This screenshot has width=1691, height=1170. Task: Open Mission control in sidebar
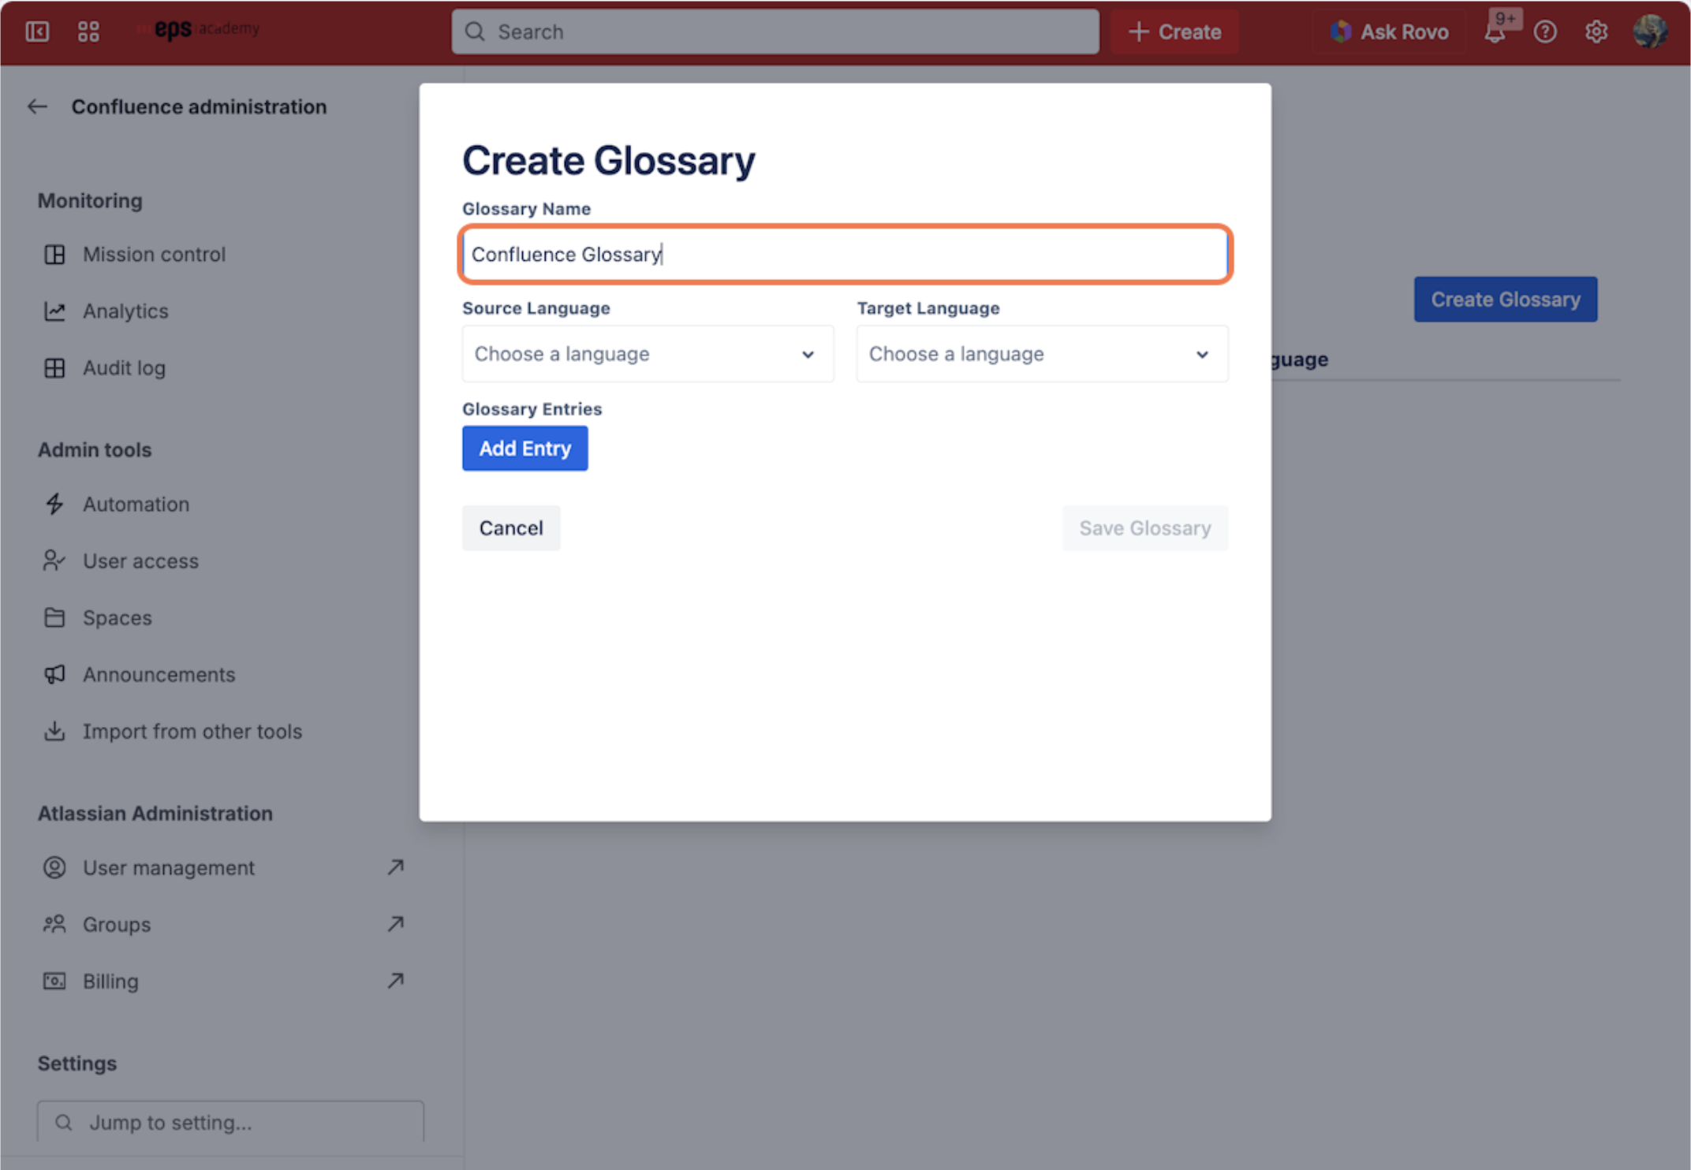pyautogui.click(x=154, y=255)
